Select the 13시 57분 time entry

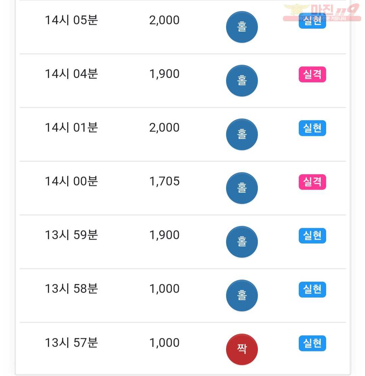[x=71, y=343]
